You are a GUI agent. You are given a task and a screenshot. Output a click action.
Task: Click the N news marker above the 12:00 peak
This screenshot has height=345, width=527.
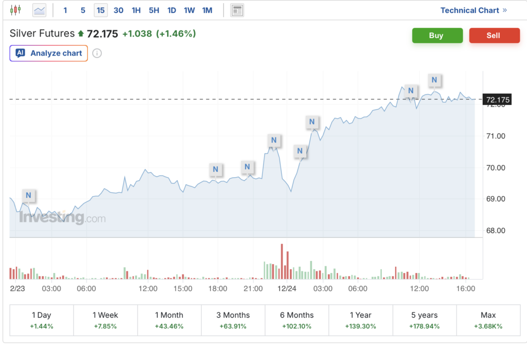pyautogui.click(x=411, y=91)
